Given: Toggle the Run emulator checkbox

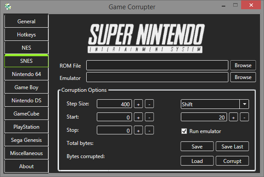Looking at the screenshot, I should click(x=184, y=131).
